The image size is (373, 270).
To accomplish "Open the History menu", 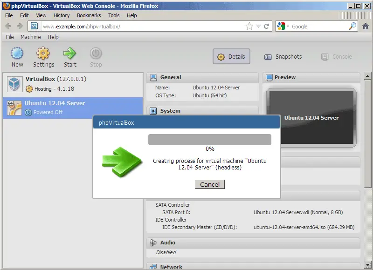I will pyautogui.click(x=62, y=15).
